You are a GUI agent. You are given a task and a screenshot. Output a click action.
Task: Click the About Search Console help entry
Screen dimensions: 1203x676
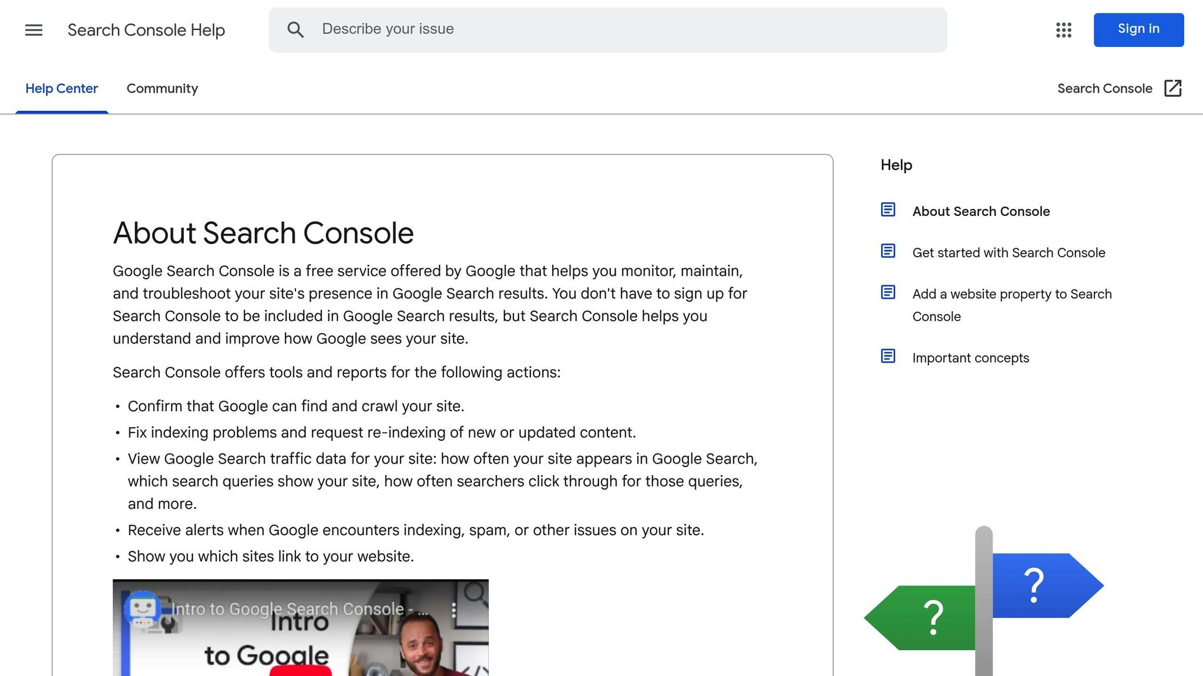(981, 211)
